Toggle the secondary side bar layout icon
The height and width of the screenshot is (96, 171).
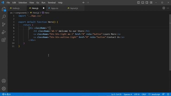click(147, 2)
